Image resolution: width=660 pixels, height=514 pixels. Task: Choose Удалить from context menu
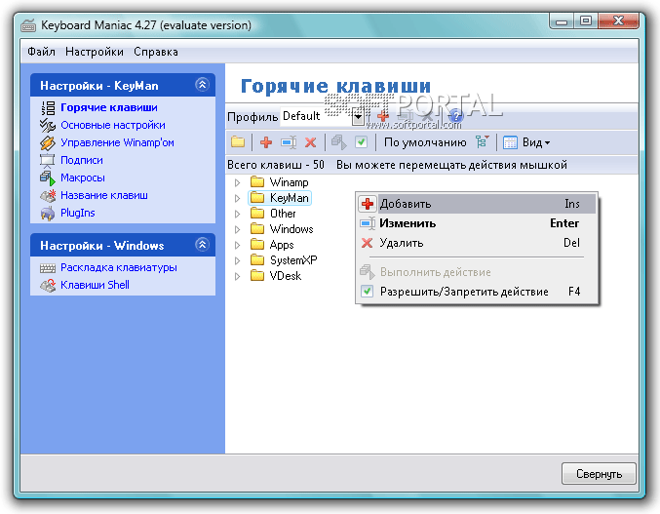point(477,243)
